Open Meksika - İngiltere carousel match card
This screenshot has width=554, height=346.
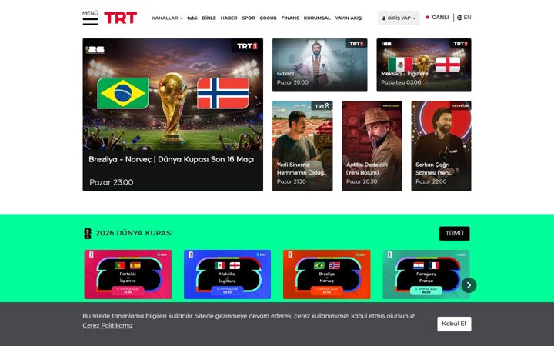(227, 274)
